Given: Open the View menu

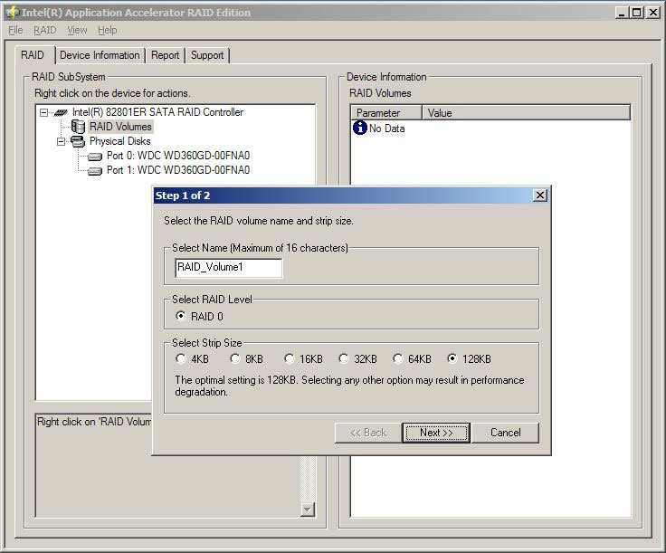Looking at the screenshot, I should 77,30.
